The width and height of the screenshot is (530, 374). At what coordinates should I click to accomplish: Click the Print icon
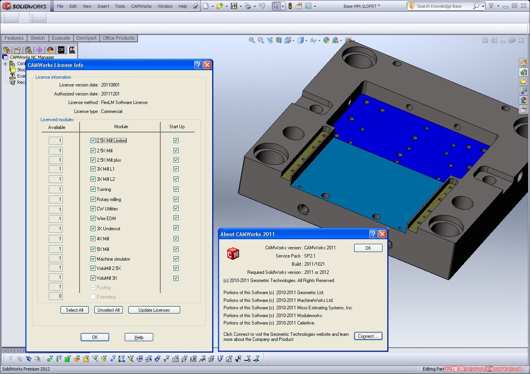click(x=248, y=6)
